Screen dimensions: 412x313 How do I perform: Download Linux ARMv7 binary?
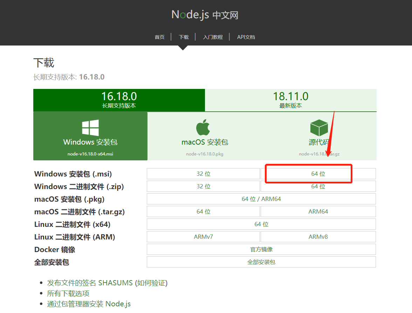[x=203, y=237]
